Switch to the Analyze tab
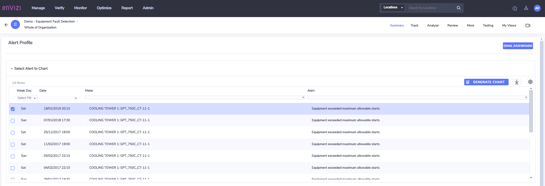Viewport: 545px width, 186px height. pyautogui.click(x=433, y=26)
